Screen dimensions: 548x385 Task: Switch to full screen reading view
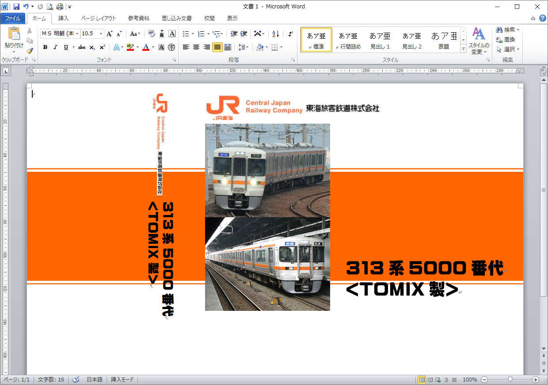[430, 380]
